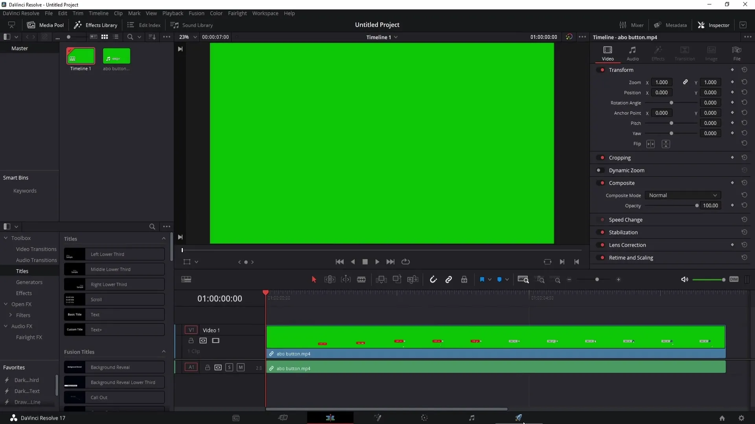Viewport: 755px width, 424px height.
Task: Open the Fusion menu in menu bar
Action: click(x=197, y=13)
